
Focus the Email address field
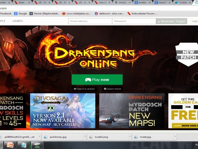90,21
